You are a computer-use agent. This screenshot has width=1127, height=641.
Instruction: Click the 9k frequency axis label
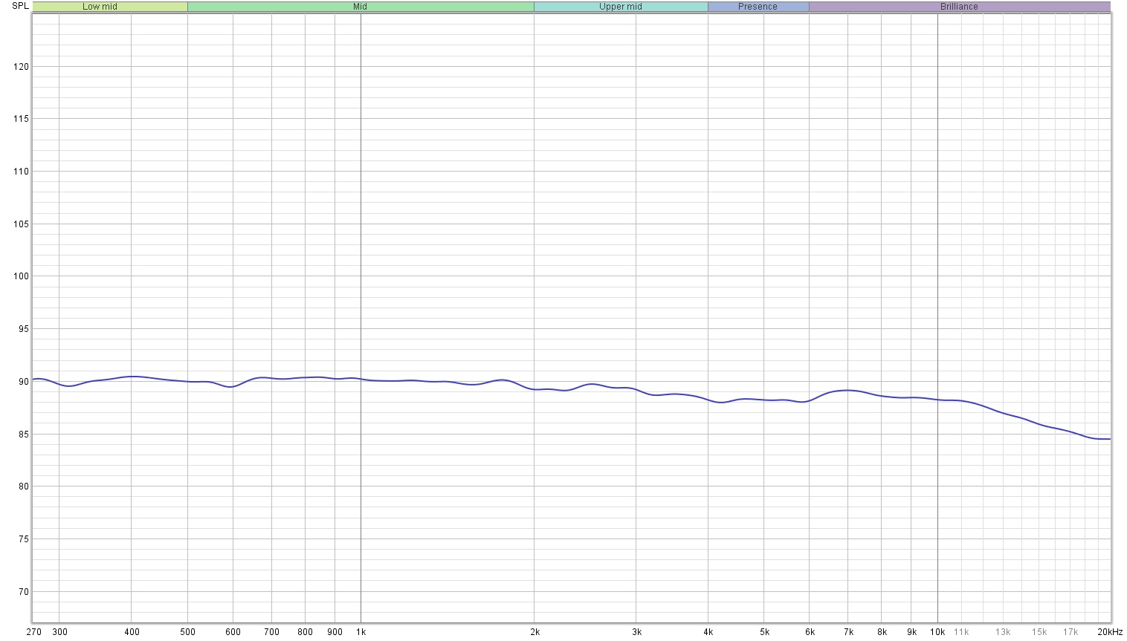point(911,632)
